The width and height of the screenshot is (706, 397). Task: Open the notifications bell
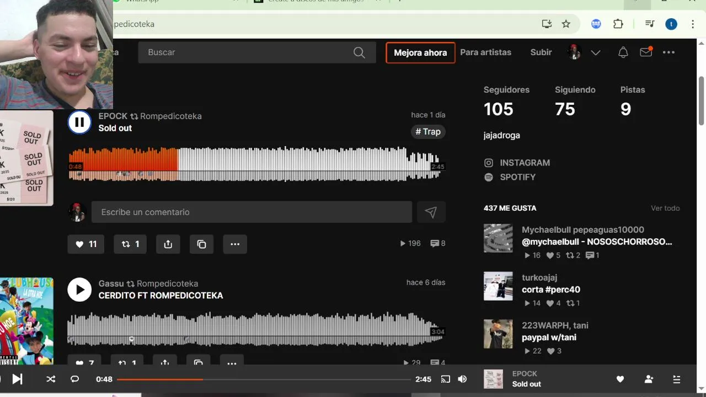click(623, 52)
